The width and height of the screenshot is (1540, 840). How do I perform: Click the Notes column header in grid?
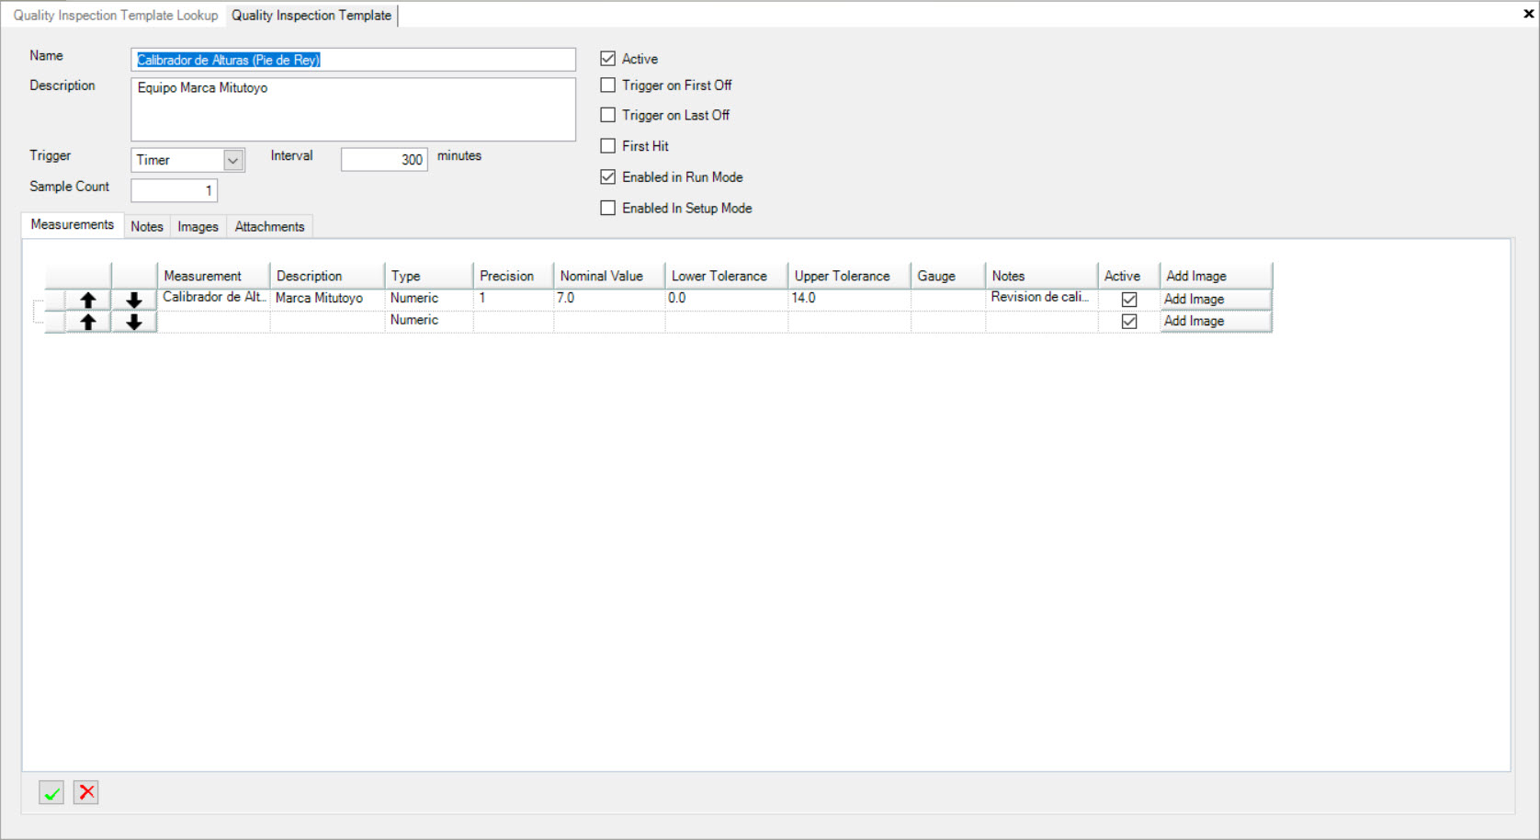[1042, 276]
